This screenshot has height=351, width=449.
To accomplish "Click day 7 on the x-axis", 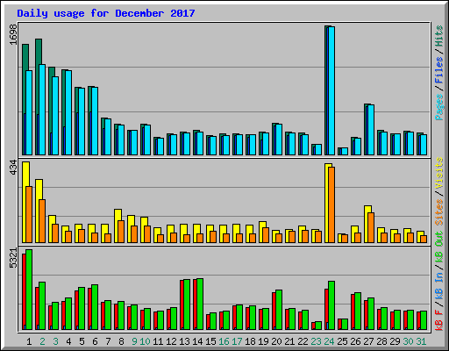I will (x=108, y=341).
